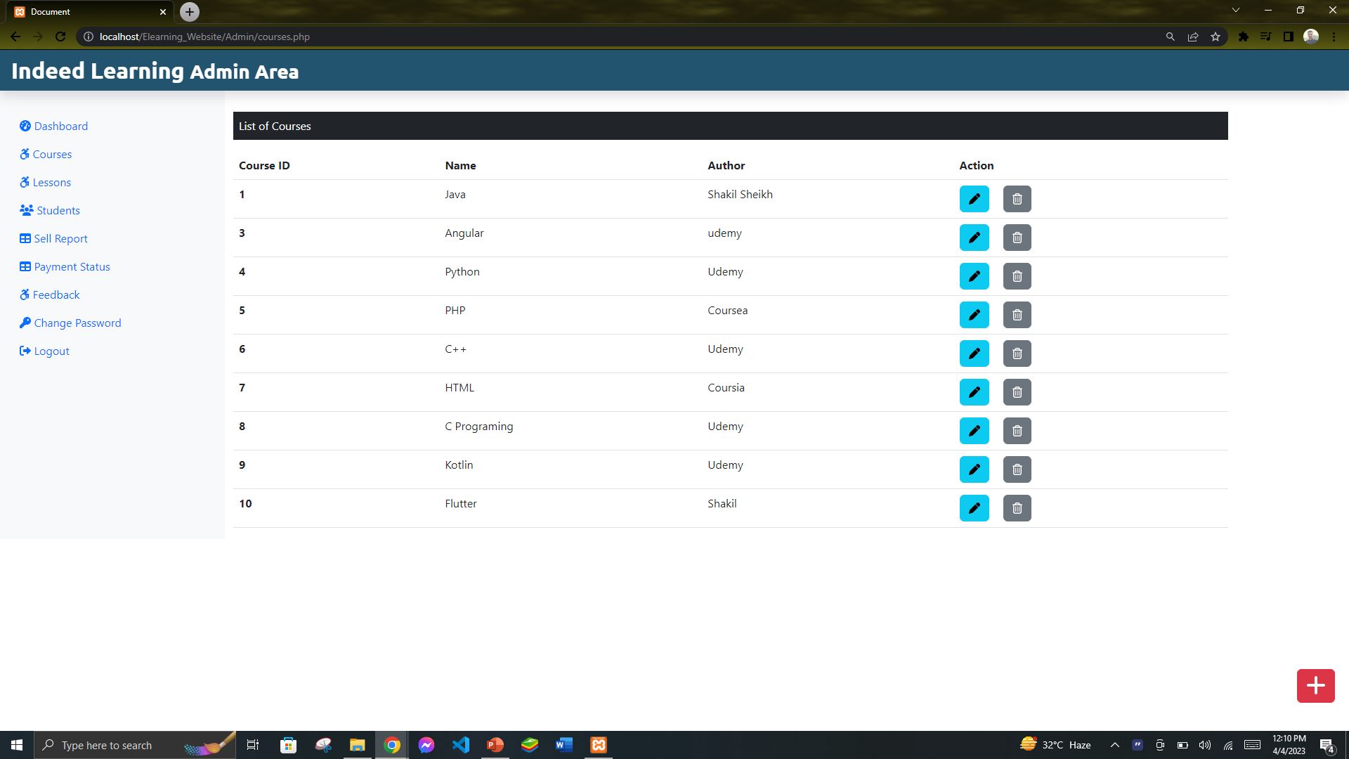Screen dimensions: 1349x759
Task: Delete the C Programing course entry
Action: click(1017, 431)
